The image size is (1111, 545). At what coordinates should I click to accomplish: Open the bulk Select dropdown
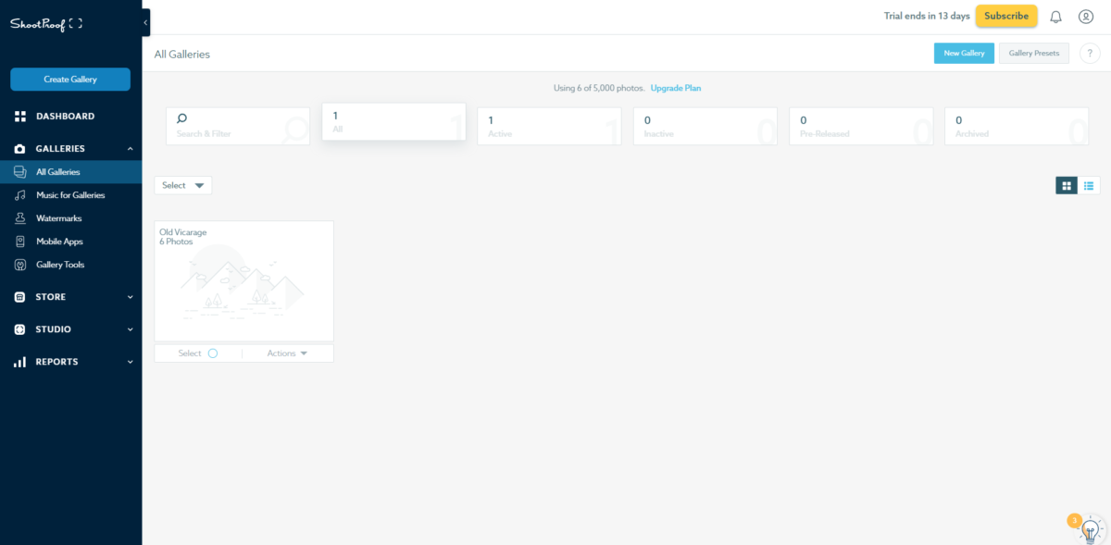(x=182, y=185)
